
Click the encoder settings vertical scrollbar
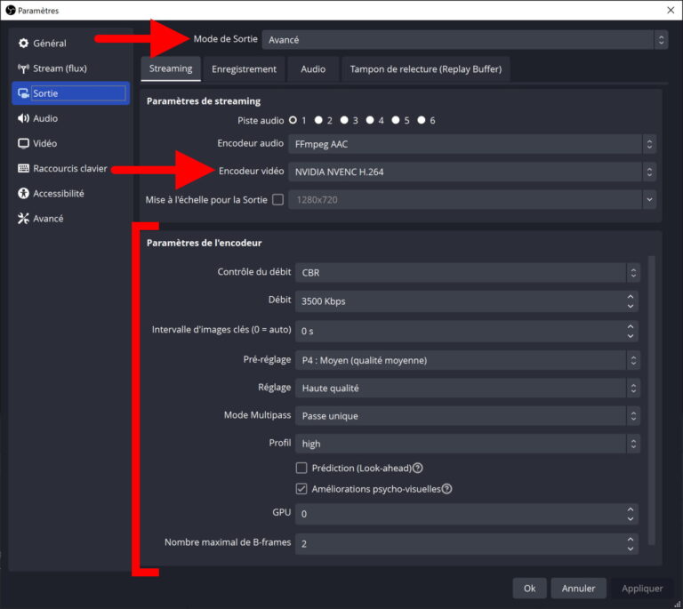pos(652,400)
